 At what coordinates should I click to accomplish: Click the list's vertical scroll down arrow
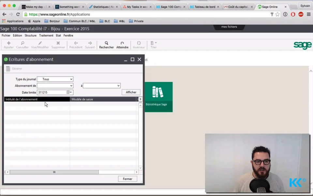pos(140,168)
